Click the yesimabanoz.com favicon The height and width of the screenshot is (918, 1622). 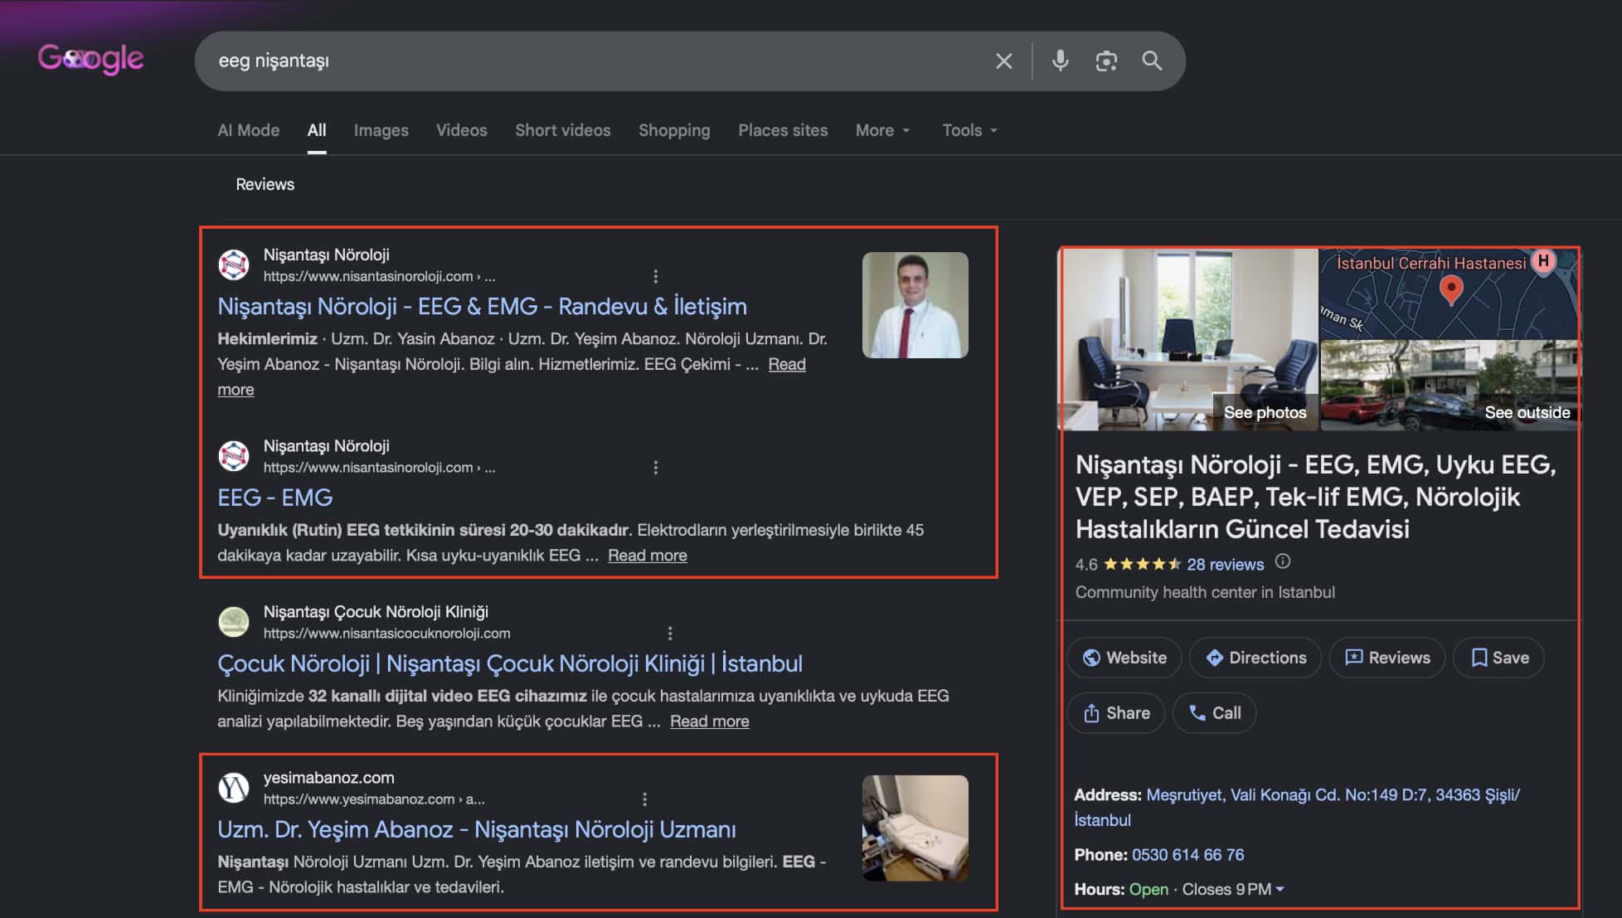[x=234, y=788]
